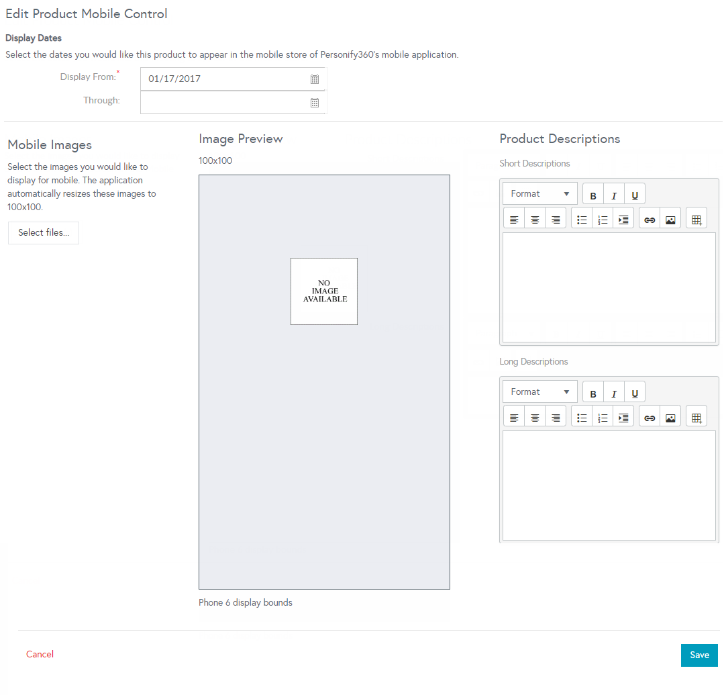Open the Display From calendar picker

[x=315, y=79]
